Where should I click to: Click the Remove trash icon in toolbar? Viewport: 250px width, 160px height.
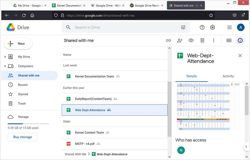[x=202, y=40]
